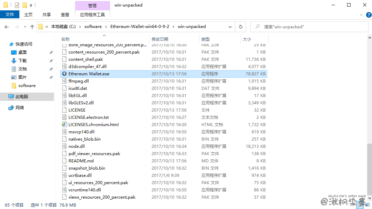Image resolution: width=372 pixels, height=209 pixels.
Task: Switch to large icons view in status bar
Action: pos(368,205)
